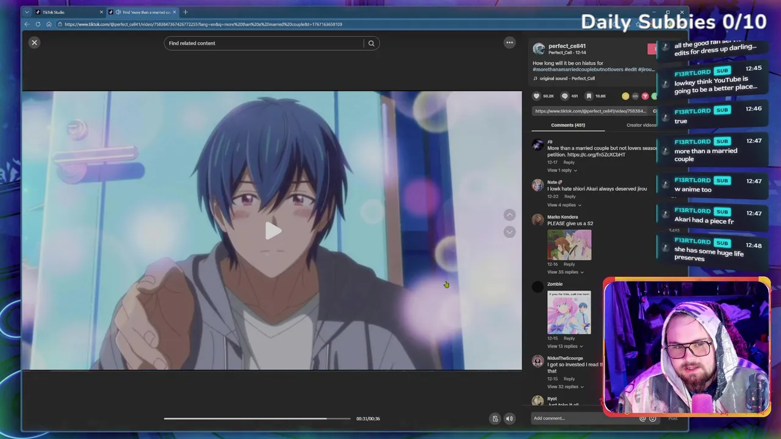The height and width of the screenshot is (439, 781).
Task: Open perfect_cell41 profile avatar
Action: tap(539, 49)
